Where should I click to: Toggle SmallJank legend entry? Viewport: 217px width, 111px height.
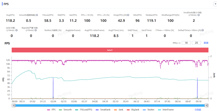[x=103, y=110]
